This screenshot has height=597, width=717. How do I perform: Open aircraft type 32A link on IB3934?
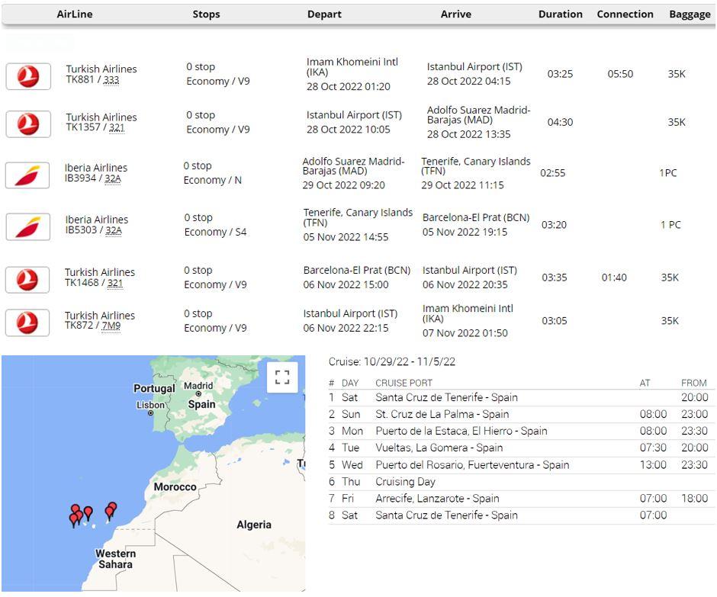(113, 179)
